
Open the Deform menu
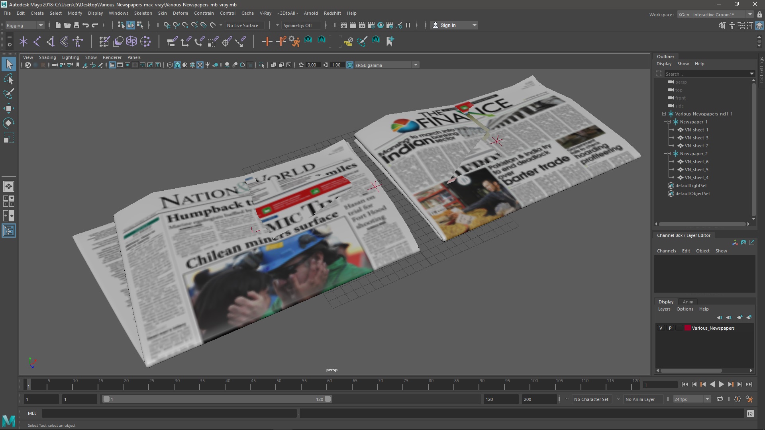click(x=180, y=13)
